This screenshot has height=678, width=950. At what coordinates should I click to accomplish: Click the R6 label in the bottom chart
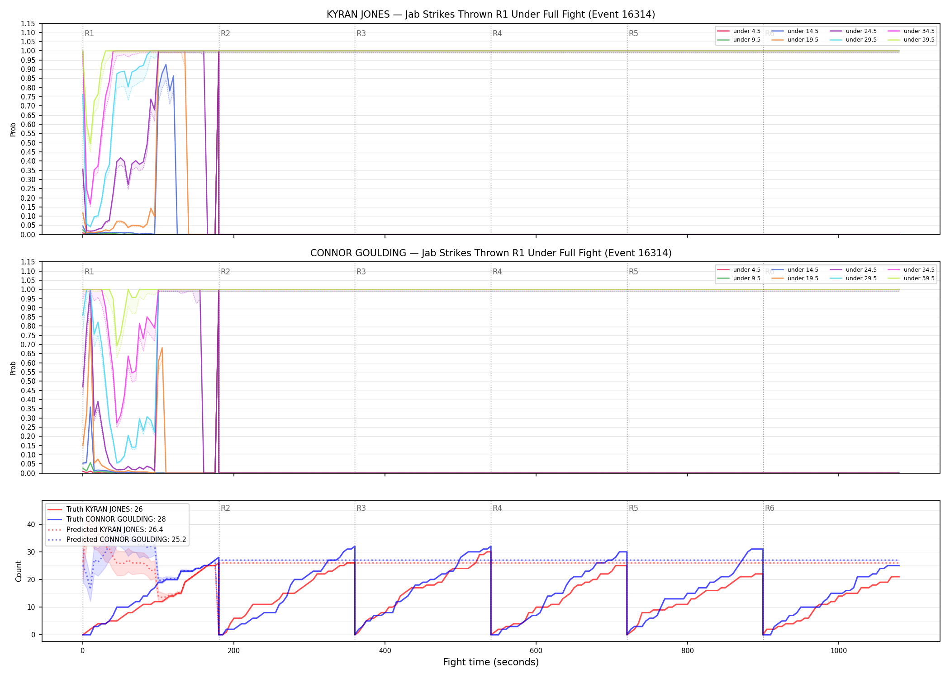pos(769,508)
